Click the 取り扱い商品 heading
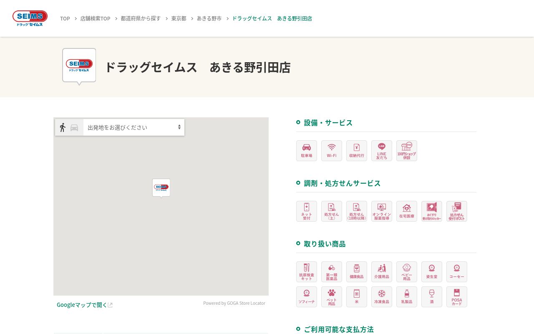534x334 pixels. [x=325, y=243]
